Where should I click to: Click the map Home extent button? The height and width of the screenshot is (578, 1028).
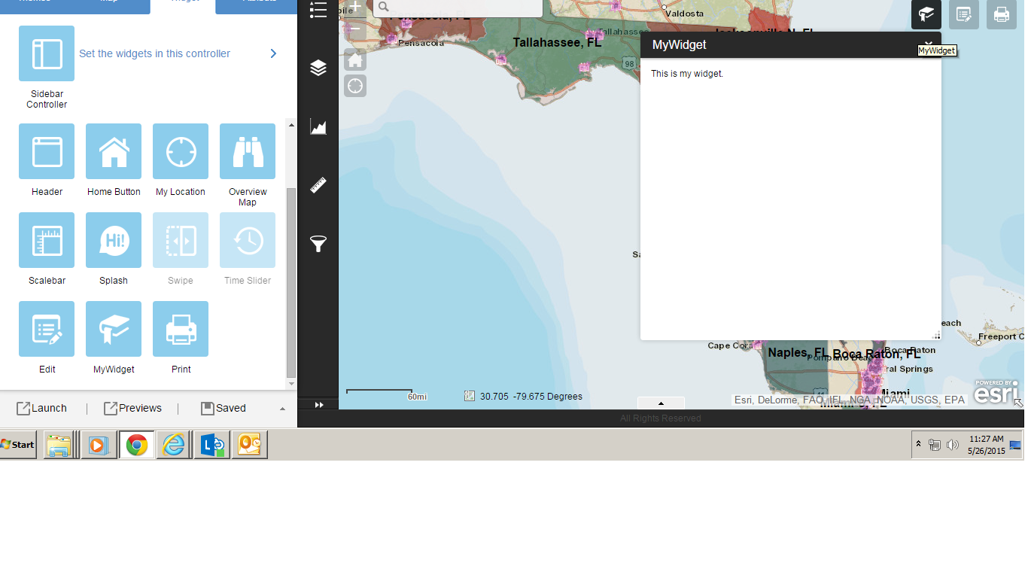coord(355,60)
